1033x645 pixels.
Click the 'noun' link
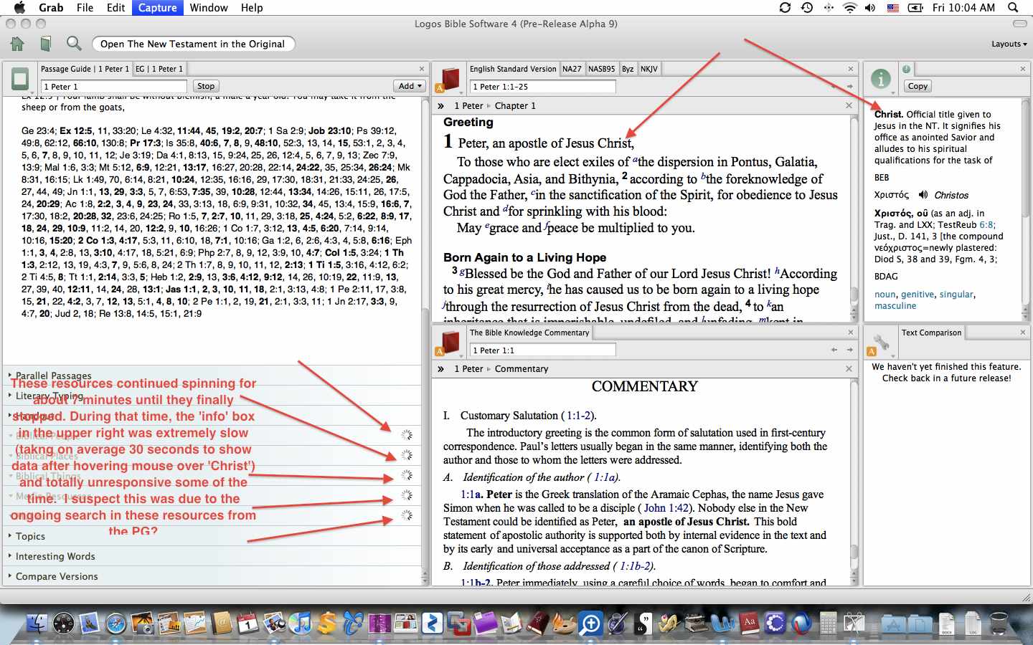point(885,294)
